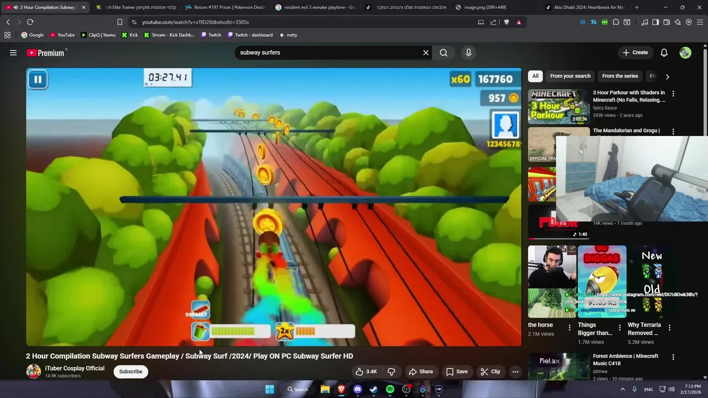Open the YouTube hamburger guide menu

click(13, 53)
